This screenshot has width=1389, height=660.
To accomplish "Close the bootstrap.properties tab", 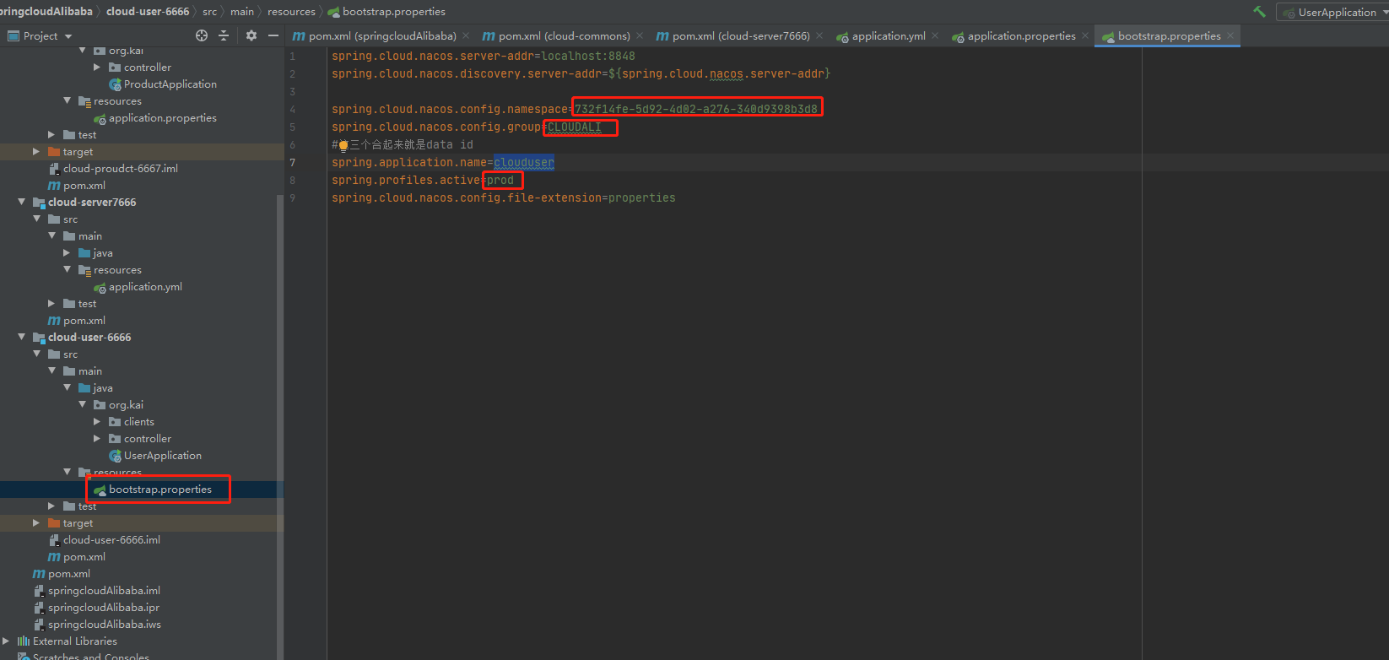I will click(x=1230, y=35).
